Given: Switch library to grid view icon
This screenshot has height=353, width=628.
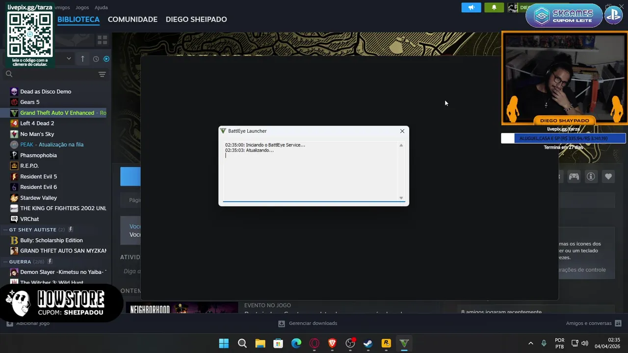Looking at the screenshot, I should tap(102, 40).
